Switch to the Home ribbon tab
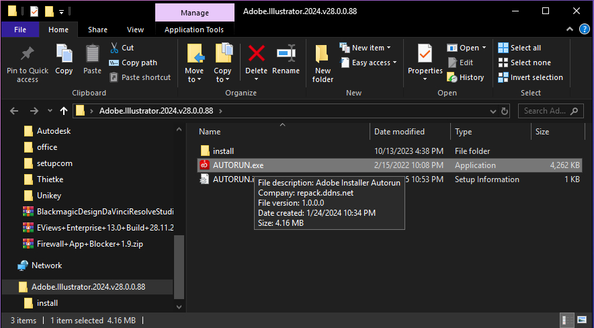Image resolution: width=594 pixels, height=328 pixels. [58, 30]
